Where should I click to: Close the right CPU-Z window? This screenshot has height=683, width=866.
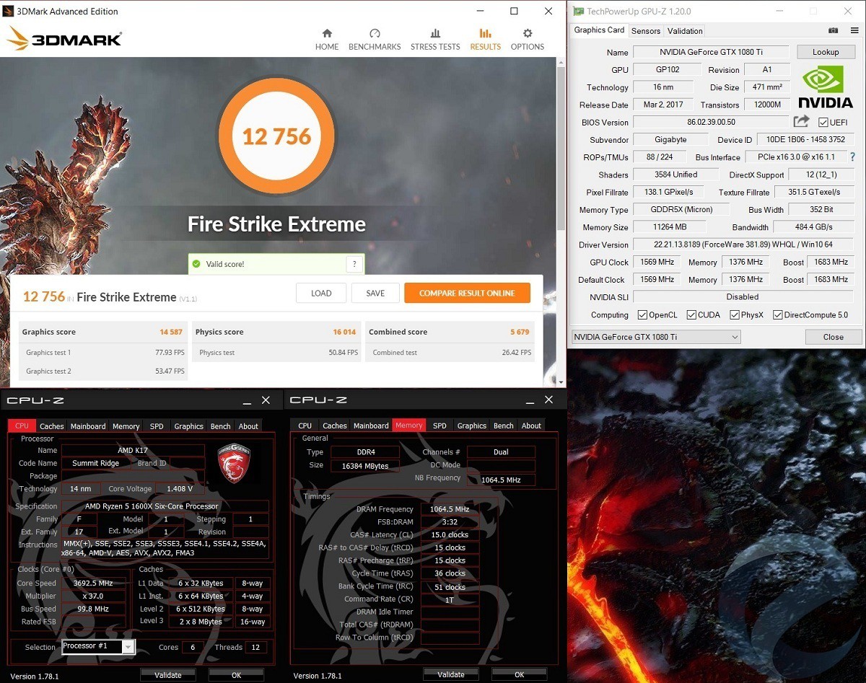(x=548, y=400)
